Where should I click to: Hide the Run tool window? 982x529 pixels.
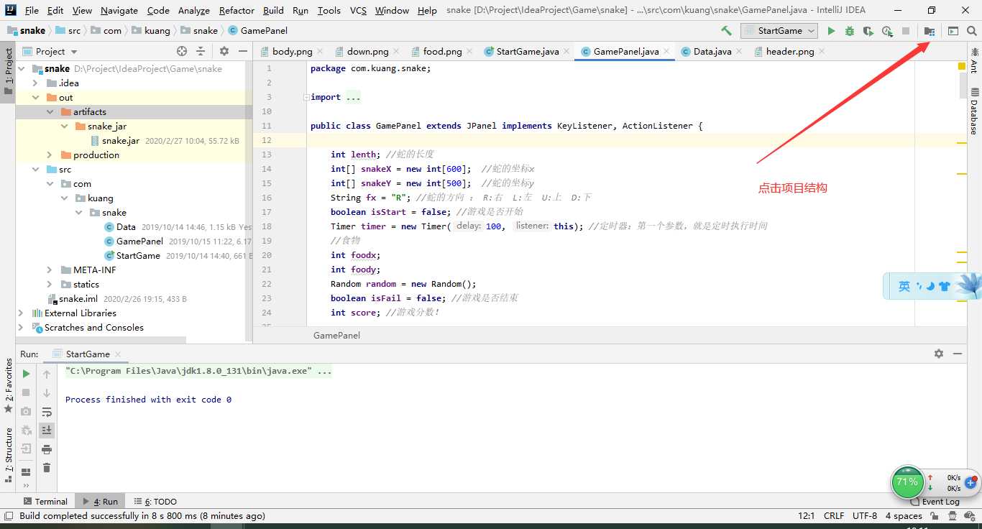(958, 354)
